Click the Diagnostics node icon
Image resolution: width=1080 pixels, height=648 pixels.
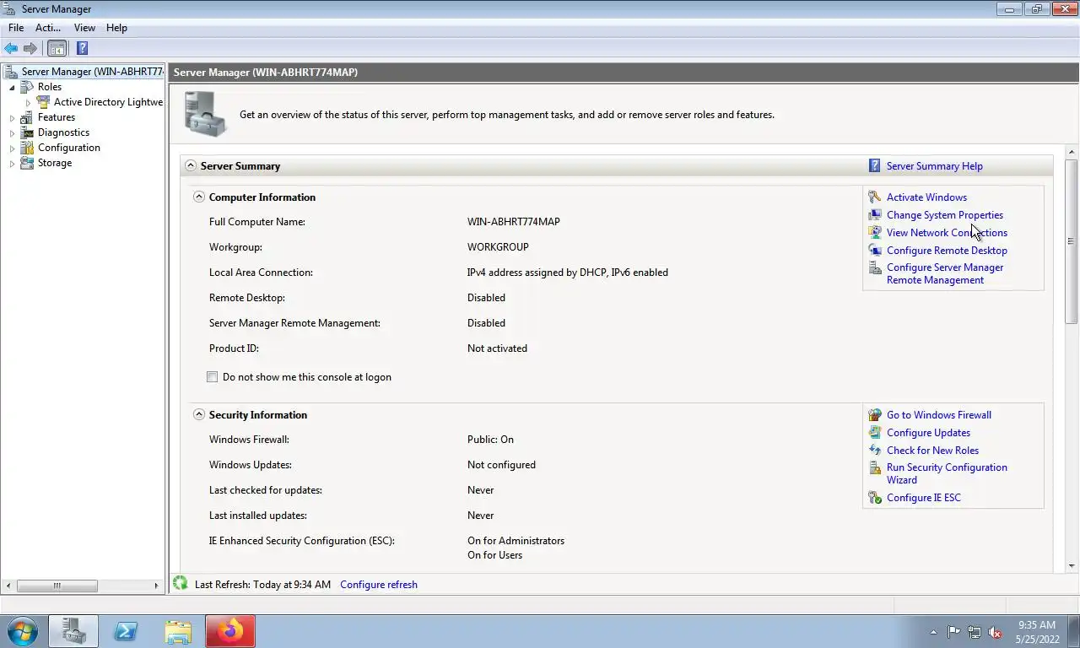click(x=27, y=132)
